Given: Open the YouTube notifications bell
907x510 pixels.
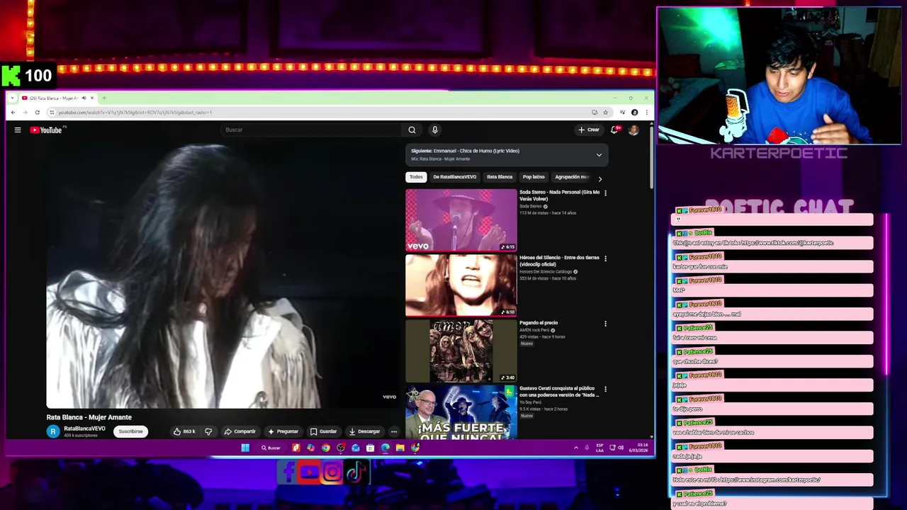Looking at the screenshot, I should point(614,130).
